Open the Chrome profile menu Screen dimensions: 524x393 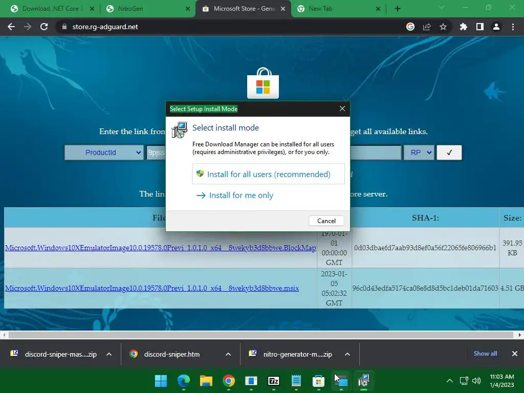coord(496,27)
